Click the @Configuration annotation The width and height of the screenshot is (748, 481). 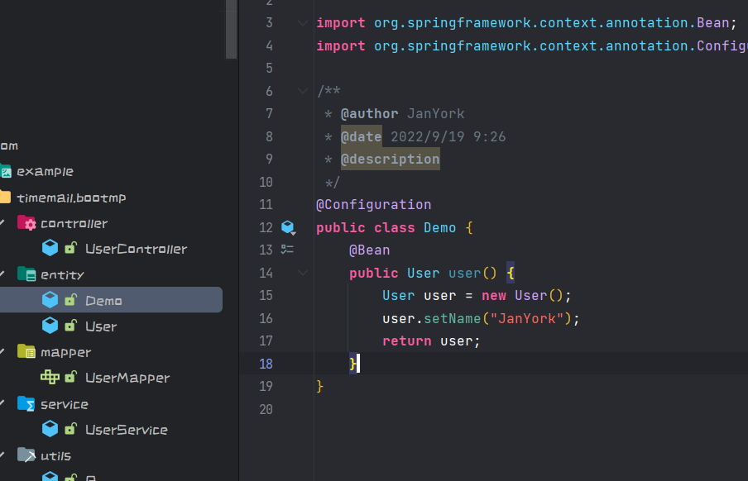[x=373, y=204]
